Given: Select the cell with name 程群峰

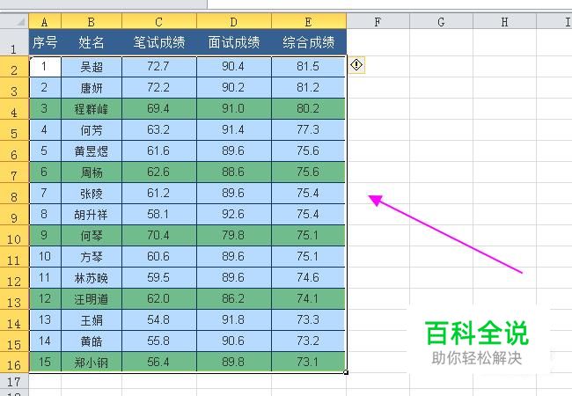Looking at the screenshot, I should pyautogui.click(x=92, y=108).
